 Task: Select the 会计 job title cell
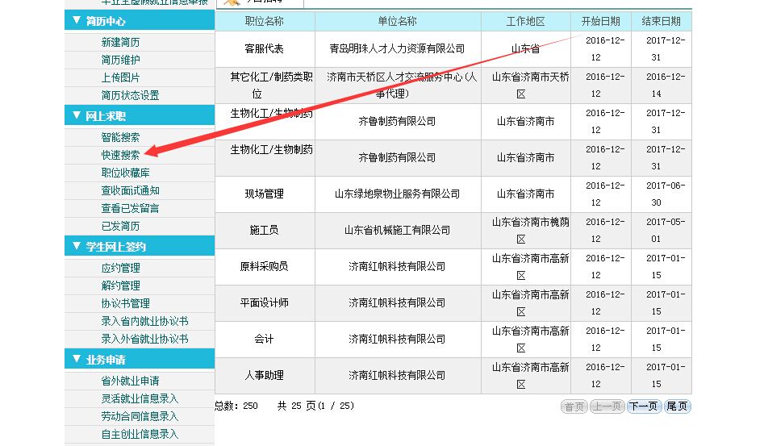point(265,339)
